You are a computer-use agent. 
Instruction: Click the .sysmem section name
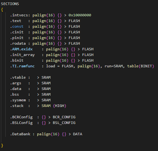click(x=18, y=100)
